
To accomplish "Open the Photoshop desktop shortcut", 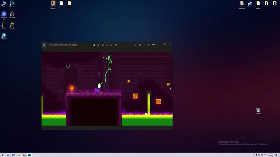I will [x=12, y=4].
